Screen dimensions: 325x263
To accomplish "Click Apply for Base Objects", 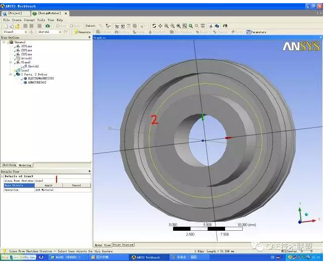I will [48, 185].
